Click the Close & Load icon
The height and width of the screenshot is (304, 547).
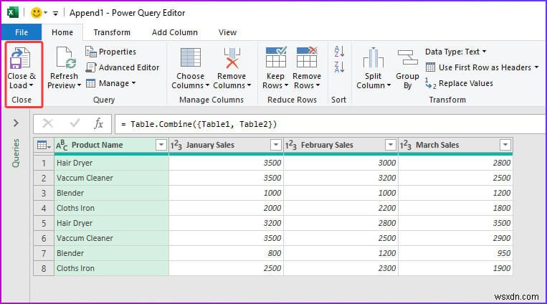point(20,58)
